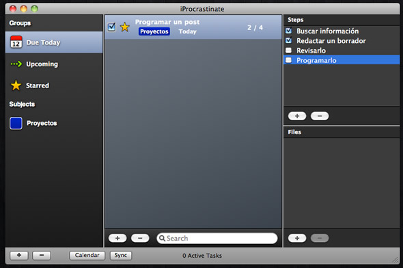Select the Upcoming group label
This screenshot has width=403, height=268.
[x=42, y=64]
